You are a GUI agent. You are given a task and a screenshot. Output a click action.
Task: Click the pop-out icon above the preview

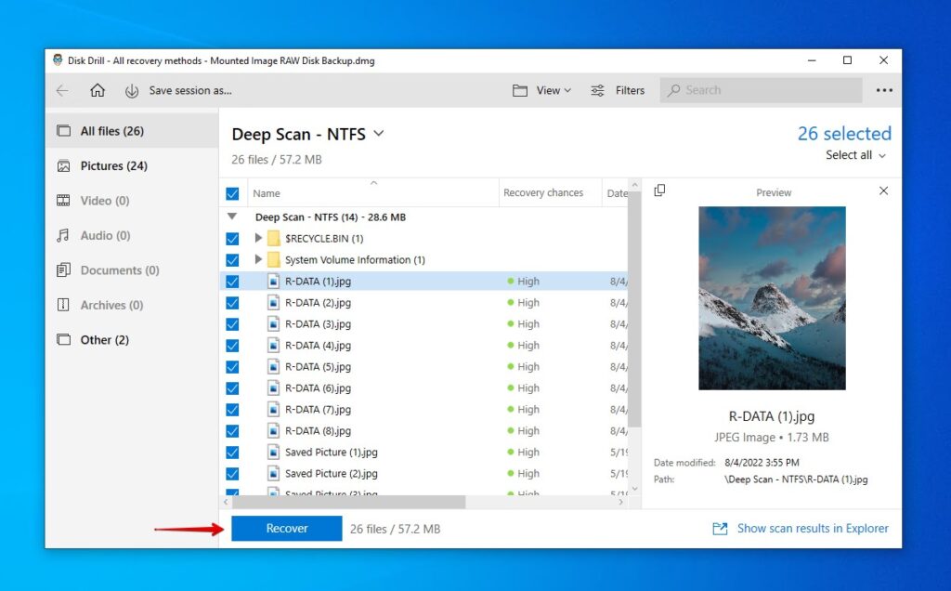pos(660,190)
